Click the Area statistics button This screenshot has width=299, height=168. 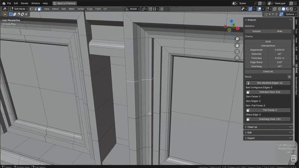point(279,31)
